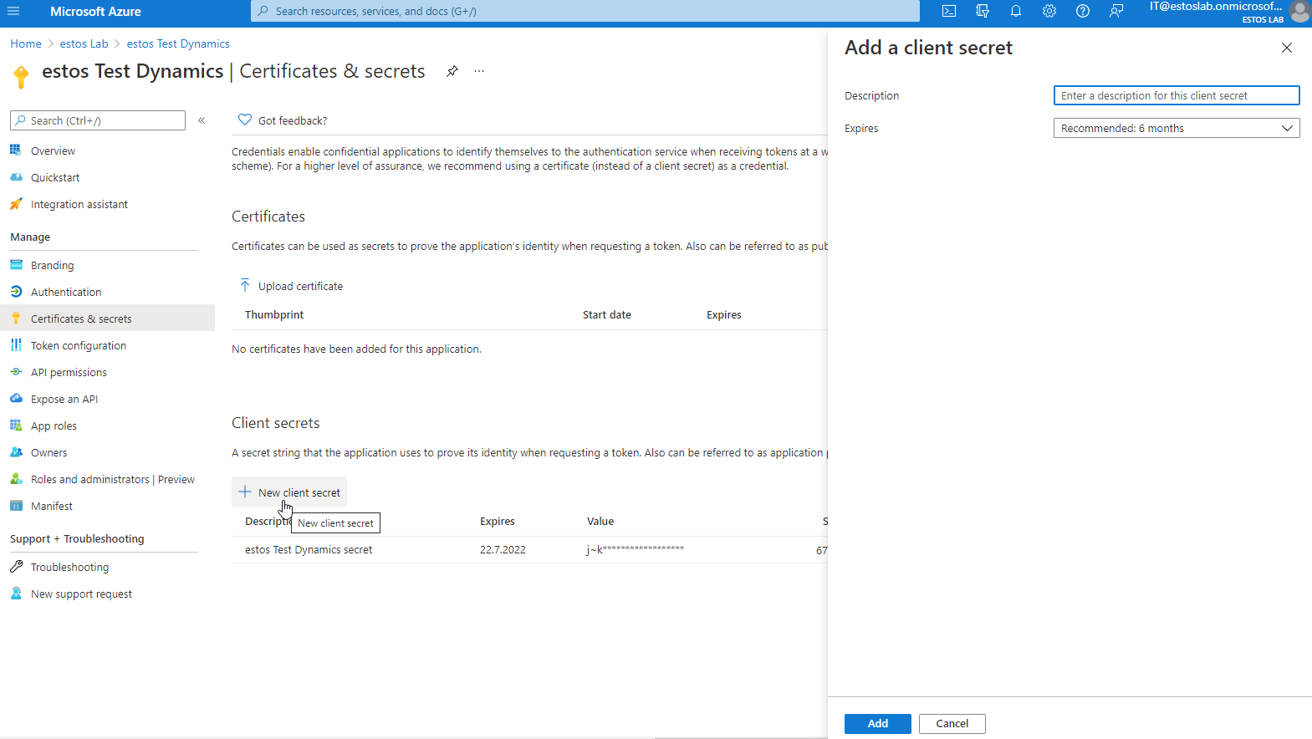Click the Add button

click(x=877, y=724)
